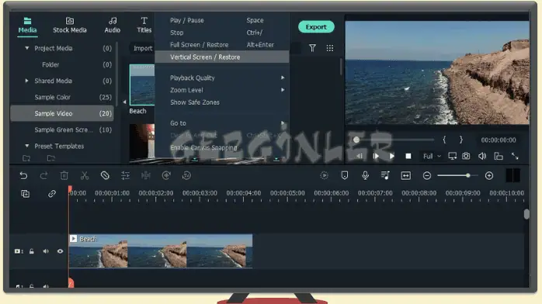Collapse the Project Media tree

point(27,48)
